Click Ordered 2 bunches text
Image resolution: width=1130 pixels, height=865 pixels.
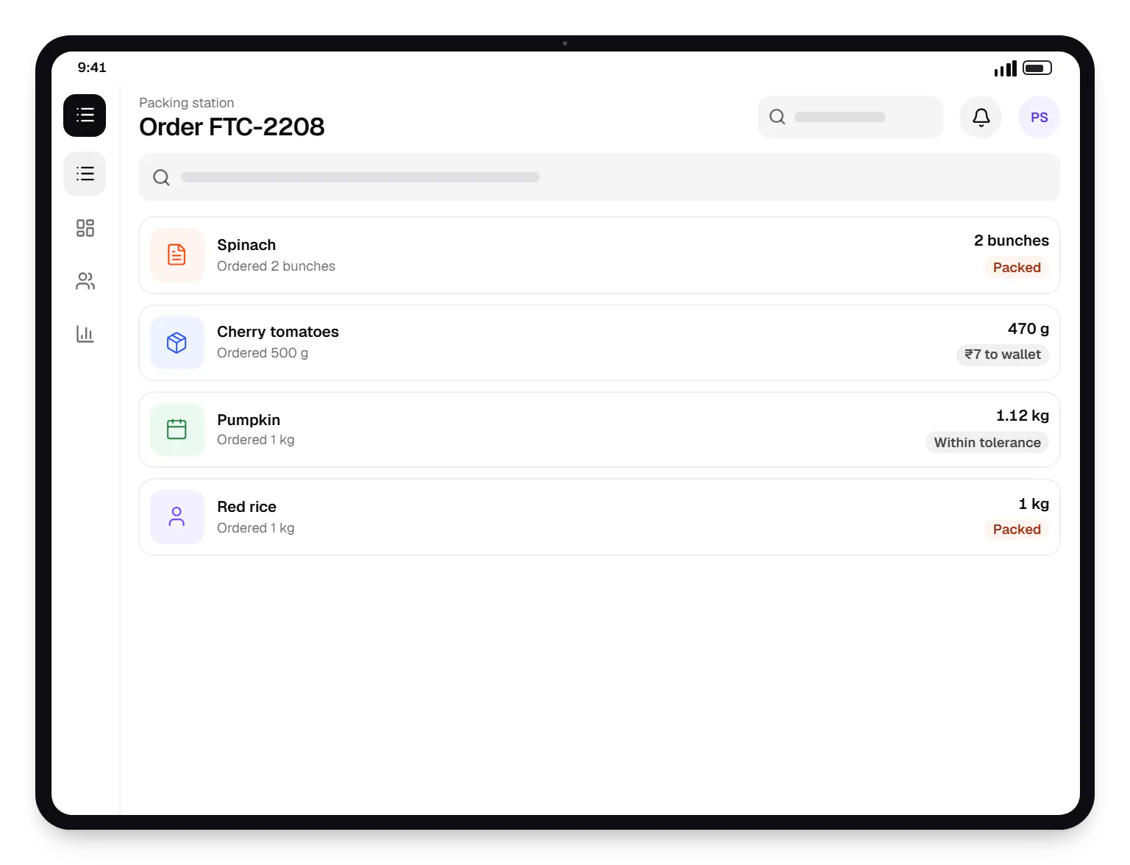point(276,266)
